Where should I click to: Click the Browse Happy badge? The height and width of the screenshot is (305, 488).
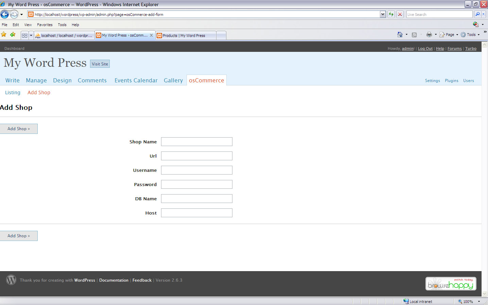click(x=451, y=284)
